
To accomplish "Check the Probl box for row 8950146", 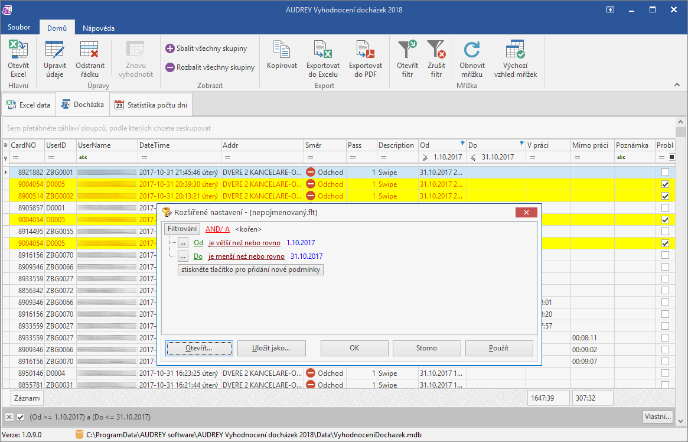I will pos(665,373).
